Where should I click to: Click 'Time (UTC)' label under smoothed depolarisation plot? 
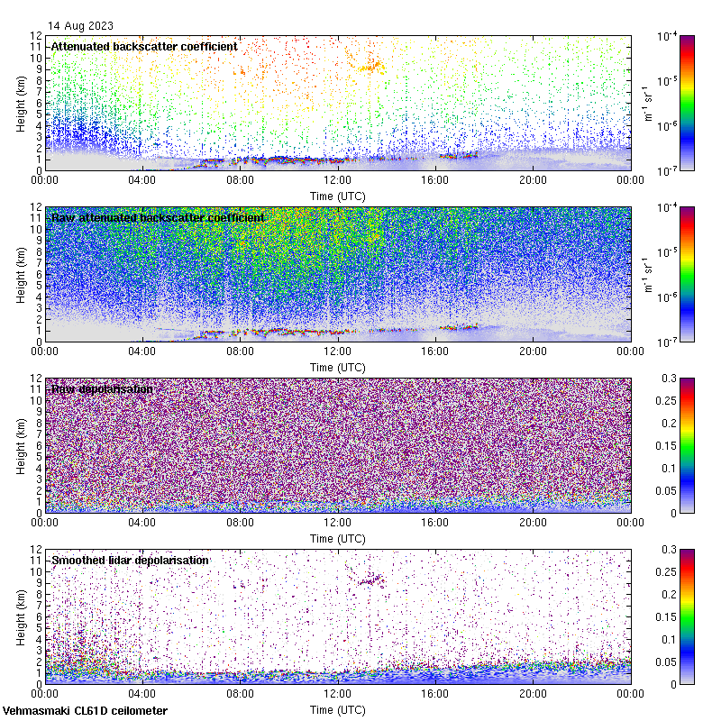337,710
